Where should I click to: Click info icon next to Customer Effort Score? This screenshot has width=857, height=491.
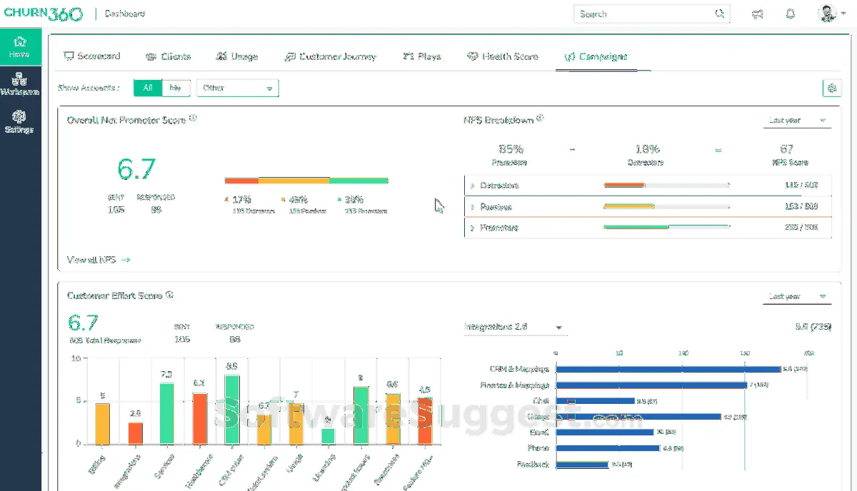pyautogui.click(x=169, y=294)
